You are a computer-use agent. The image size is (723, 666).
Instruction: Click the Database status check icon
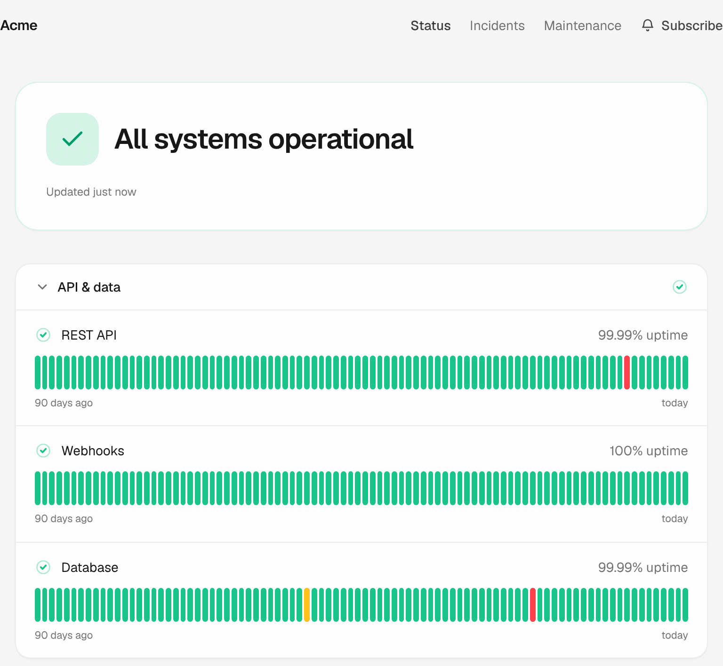click(x=43, y=567)
